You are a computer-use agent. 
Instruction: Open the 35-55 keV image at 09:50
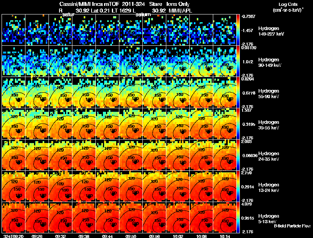pos(131,124)
